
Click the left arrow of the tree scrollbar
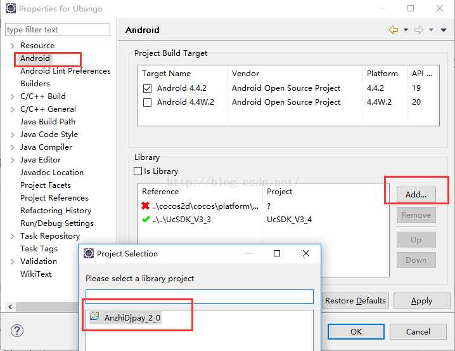[10, 307]
